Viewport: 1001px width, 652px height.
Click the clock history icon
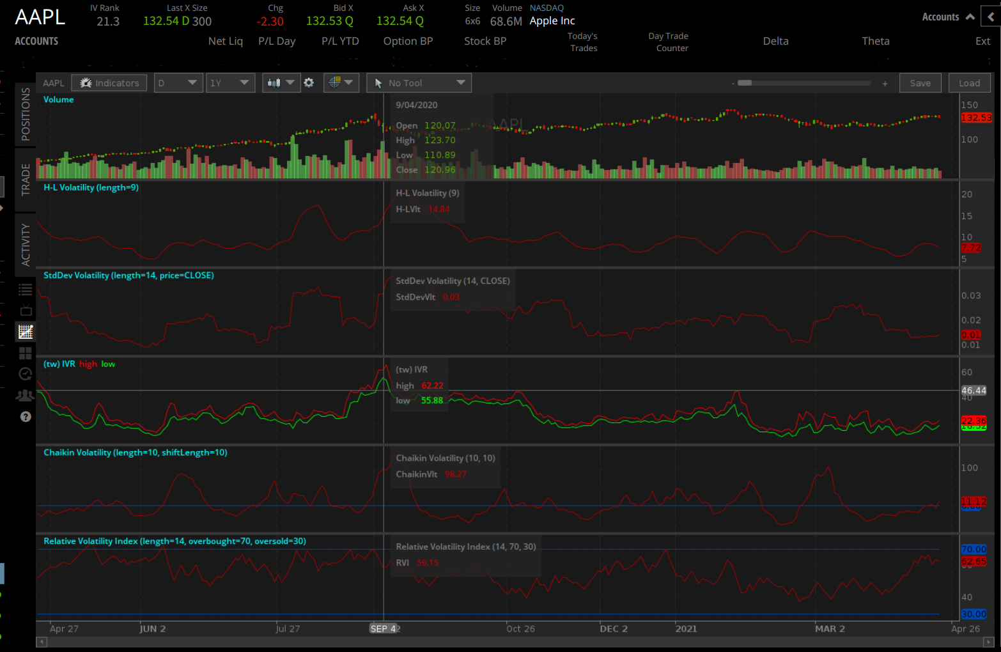click(x=26, y=374)
